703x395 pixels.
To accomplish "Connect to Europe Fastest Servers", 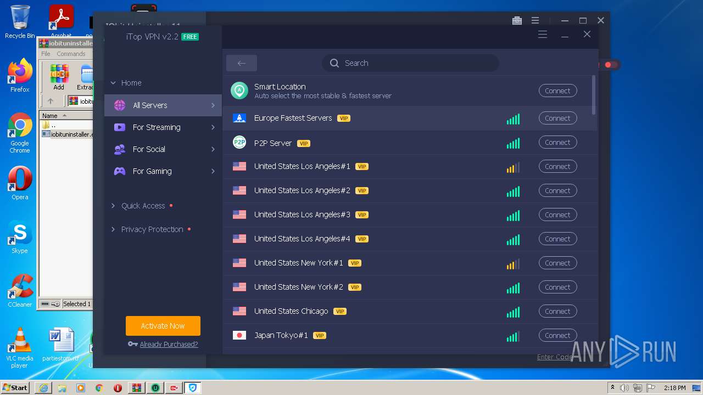I will tap(557, 119).
